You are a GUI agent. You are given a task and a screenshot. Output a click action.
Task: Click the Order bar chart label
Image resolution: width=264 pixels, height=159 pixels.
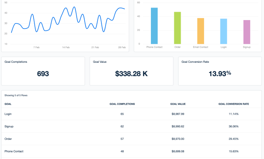(x=177, y=47)
